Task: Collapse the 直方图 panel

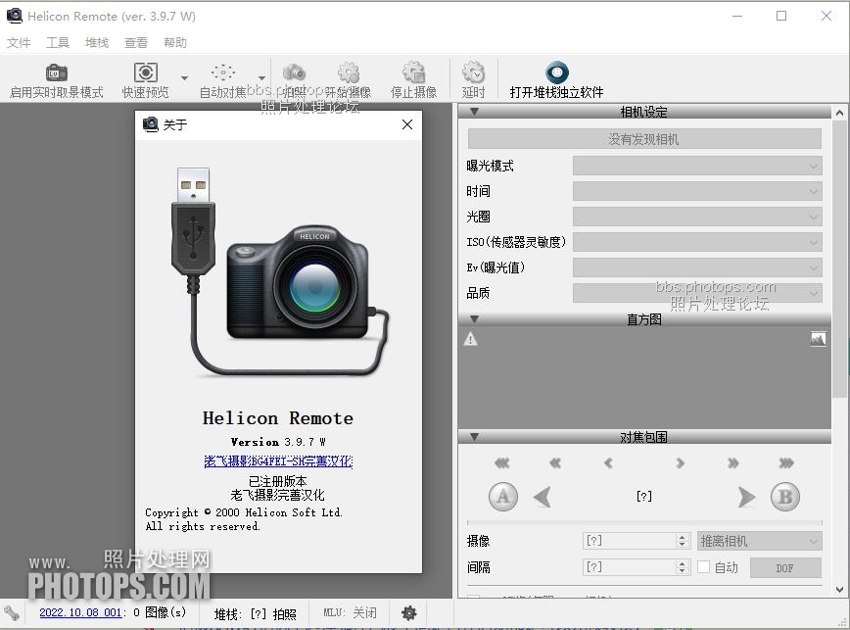Action: (474, 319)
